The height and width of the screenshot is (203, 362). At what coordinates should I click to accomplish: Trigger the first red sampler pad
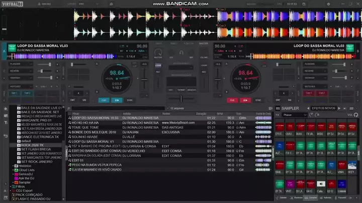279,127
